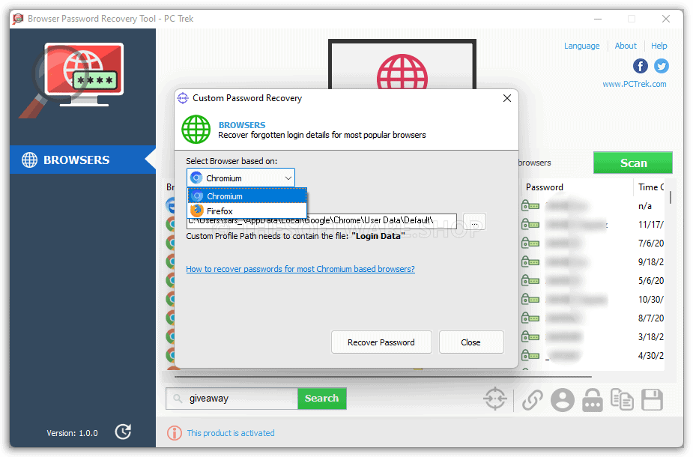The image size is (693, 457).
Task: Open the Help menu
Action: pos(660,46)
